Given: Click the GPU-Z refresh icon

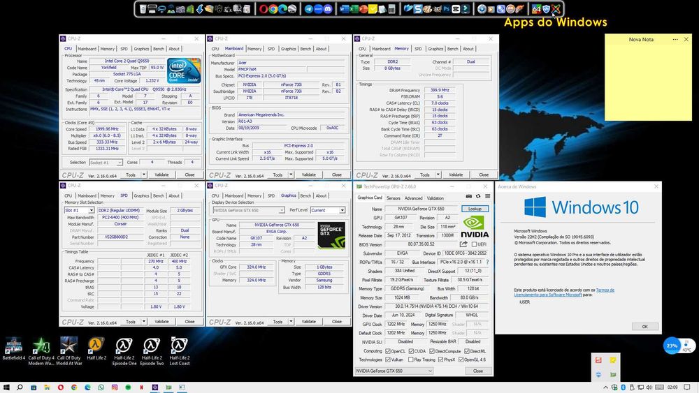Looking at the screenshot, I should point(478,196).
